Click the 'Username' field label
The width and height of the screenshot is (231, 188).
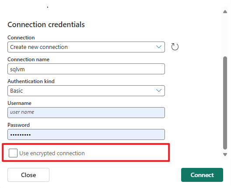tap(19, 103)
